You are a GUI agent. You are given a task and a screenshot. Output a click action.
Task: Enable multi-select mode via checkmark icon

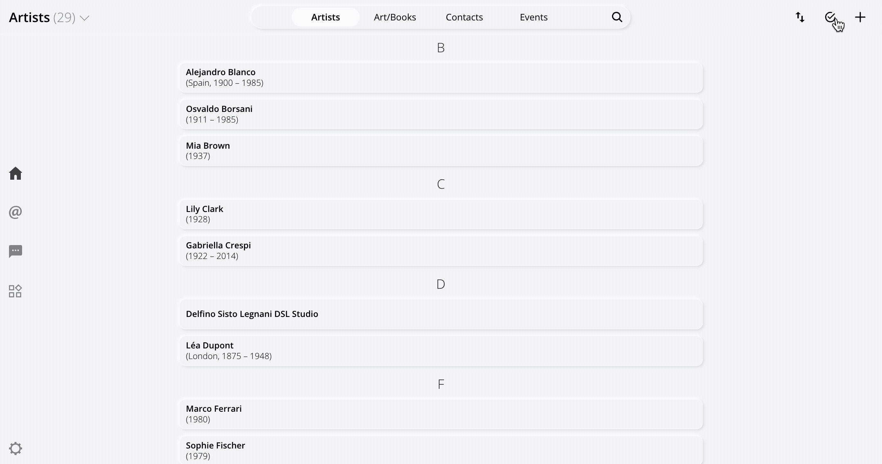click(x=830, y=17)
